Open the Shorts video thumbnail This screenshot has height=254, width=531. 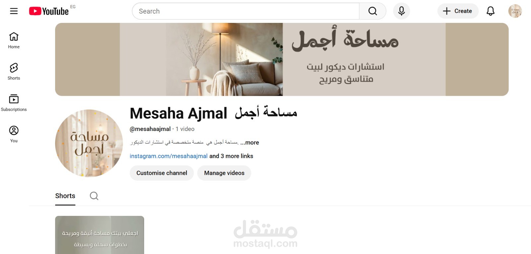pos(100,235)
